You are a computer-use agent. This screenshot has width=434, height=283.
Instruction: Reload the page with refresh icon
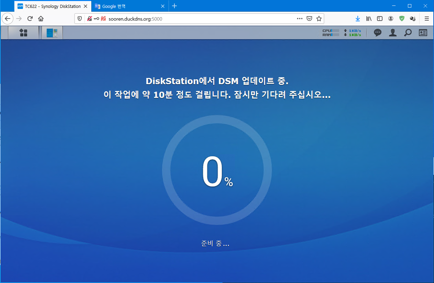[x=30, y=19]
